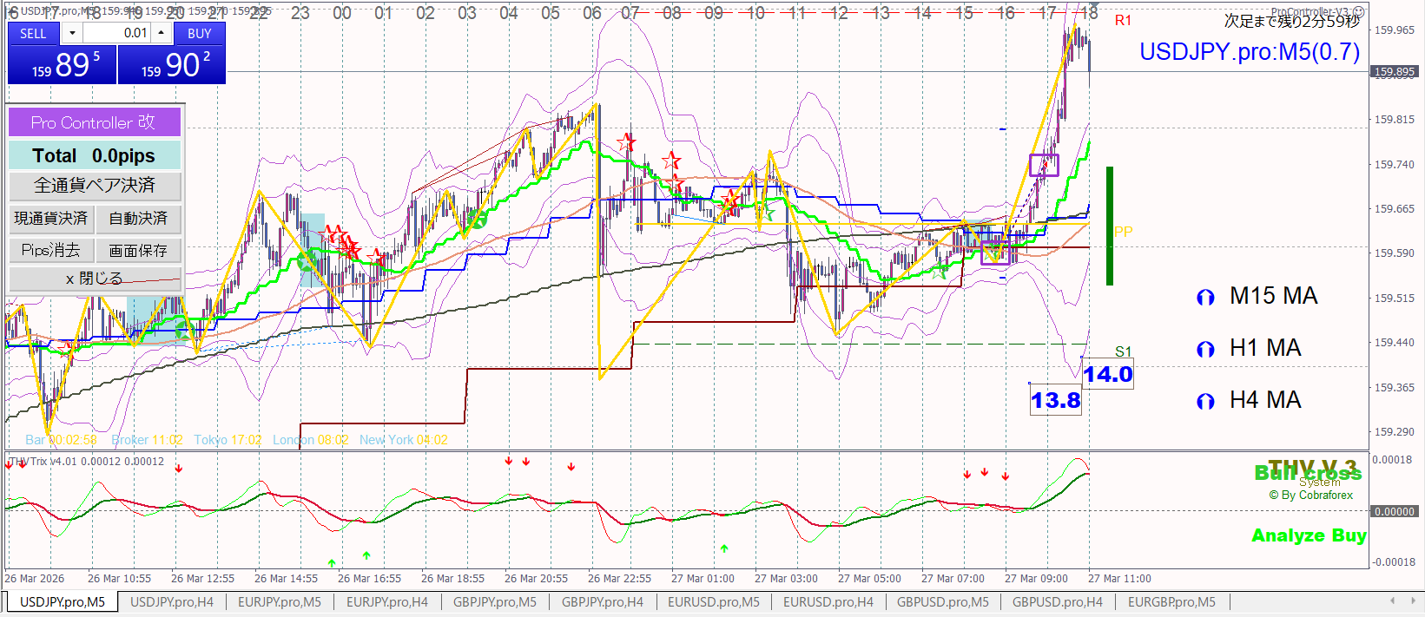Click 現通貨決済 to close current pair
Screen dimensions: 1425x617
pyautogui.click(x=51, y=219)
